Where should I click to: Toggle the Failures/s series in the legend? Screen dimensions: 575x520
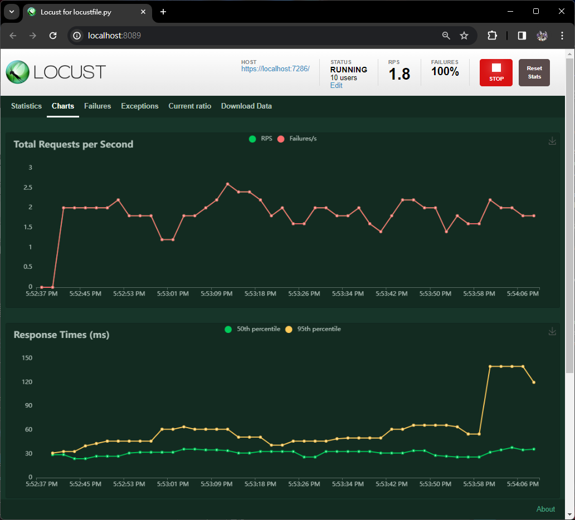click(298, 139)
